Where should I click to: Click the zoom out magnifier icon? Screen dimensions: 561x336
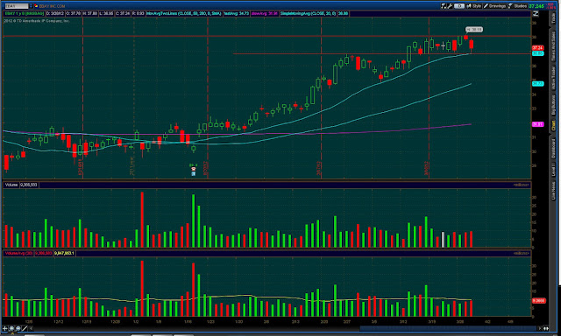click(x=18, y=328)
